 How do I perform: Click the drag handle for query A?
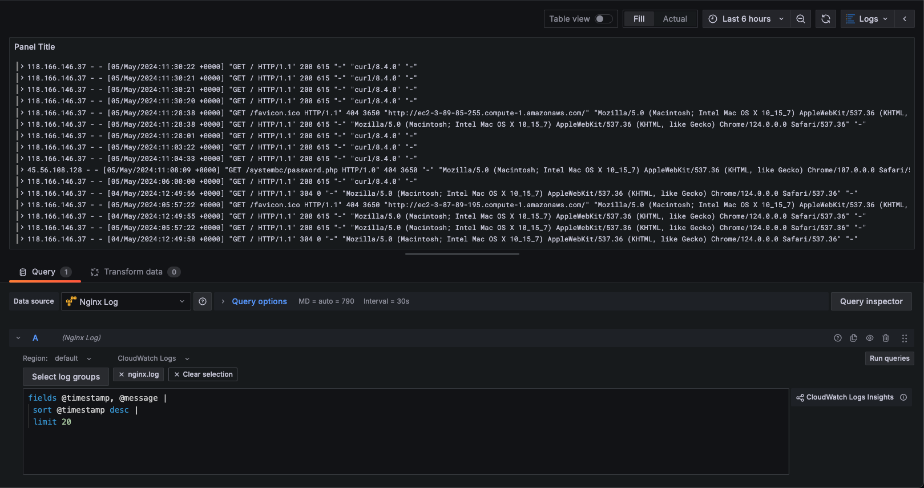click(905, 338)
